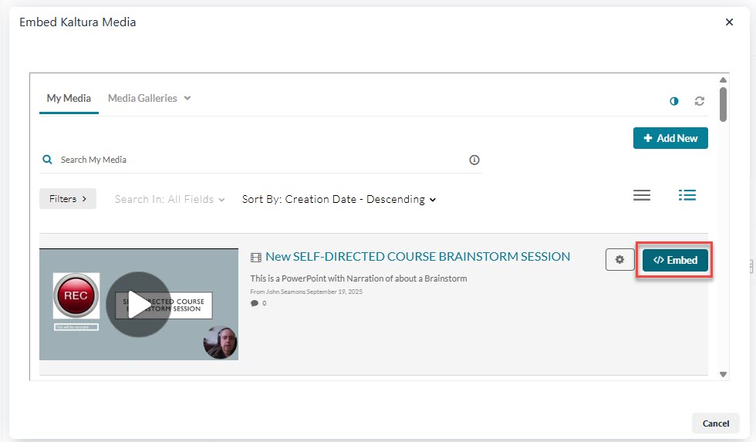Viewport: 756px width, 442px height.
Task: Expand the Media Galleries dropdown
Action: click(149, 98)
